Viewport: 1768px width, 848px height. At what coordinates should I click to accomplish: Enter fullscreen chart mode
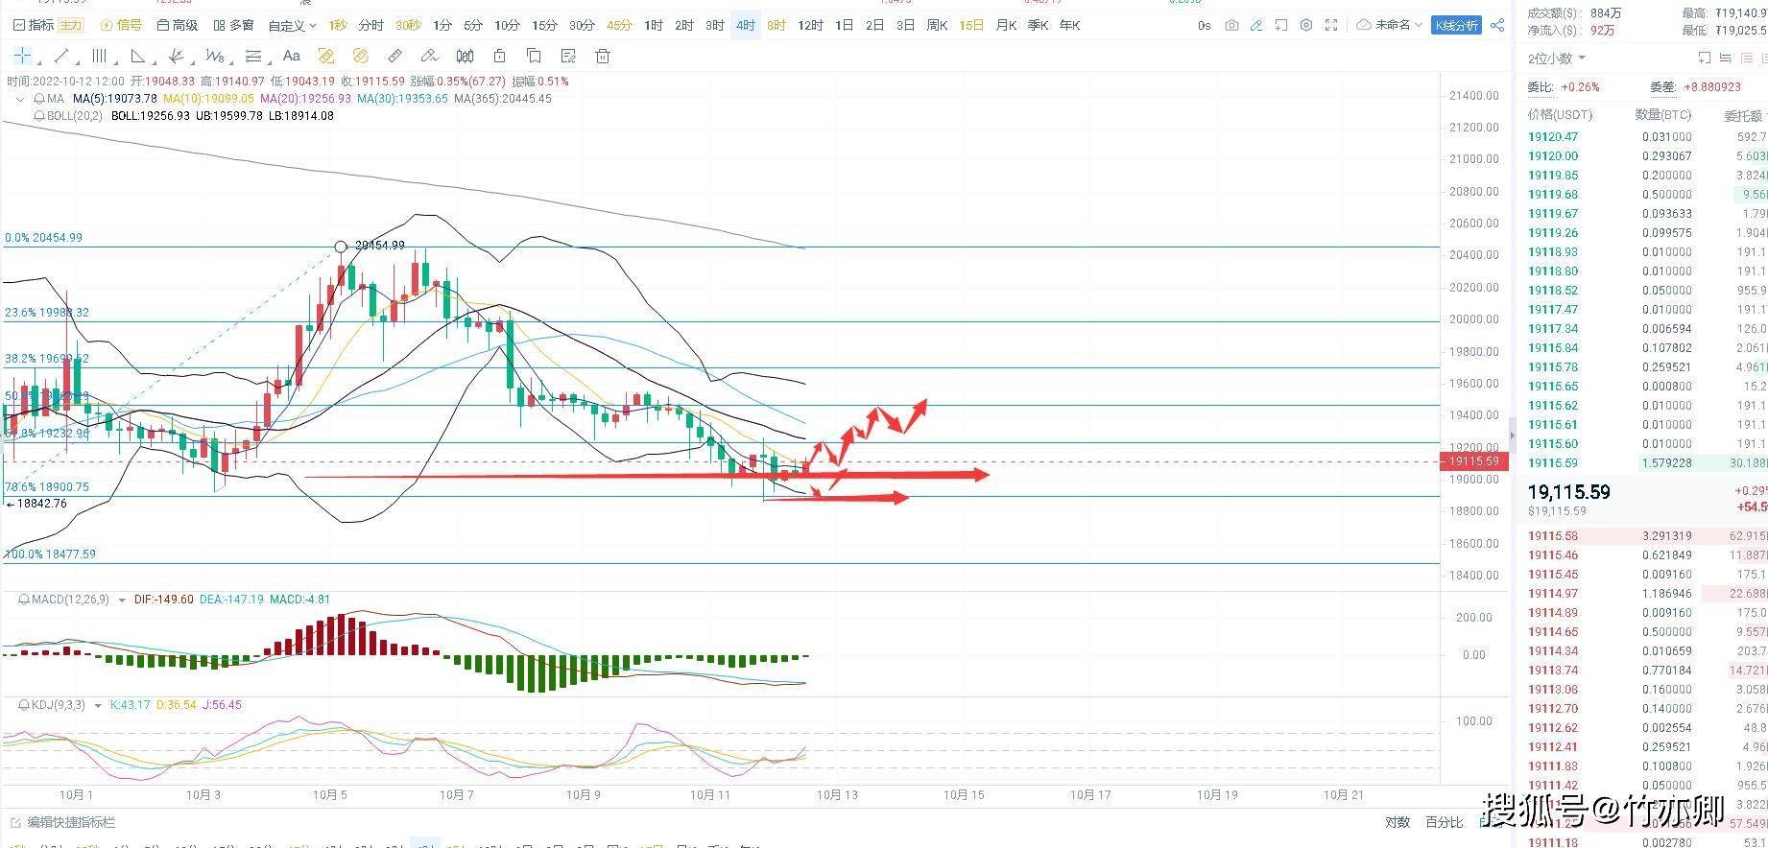1331,26
